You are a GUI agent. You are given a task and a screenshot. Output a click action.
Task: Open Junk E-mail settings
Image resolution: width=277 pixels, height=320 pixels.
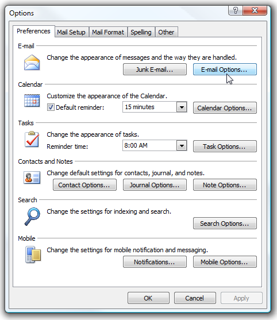tap(155, 70)
